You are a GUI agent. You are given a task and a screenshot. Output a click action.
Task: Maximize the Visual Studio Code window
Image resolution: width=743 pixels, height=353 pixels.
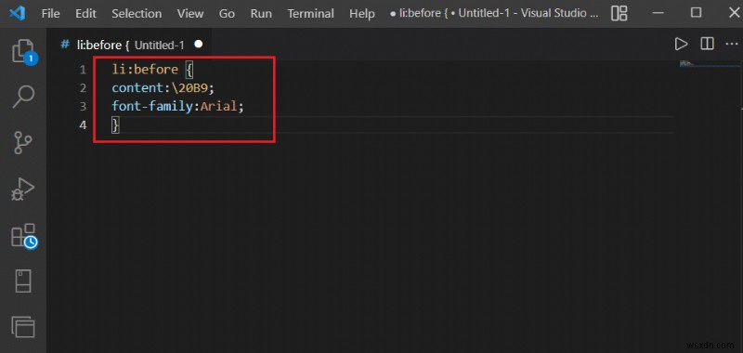click(696, 12)
